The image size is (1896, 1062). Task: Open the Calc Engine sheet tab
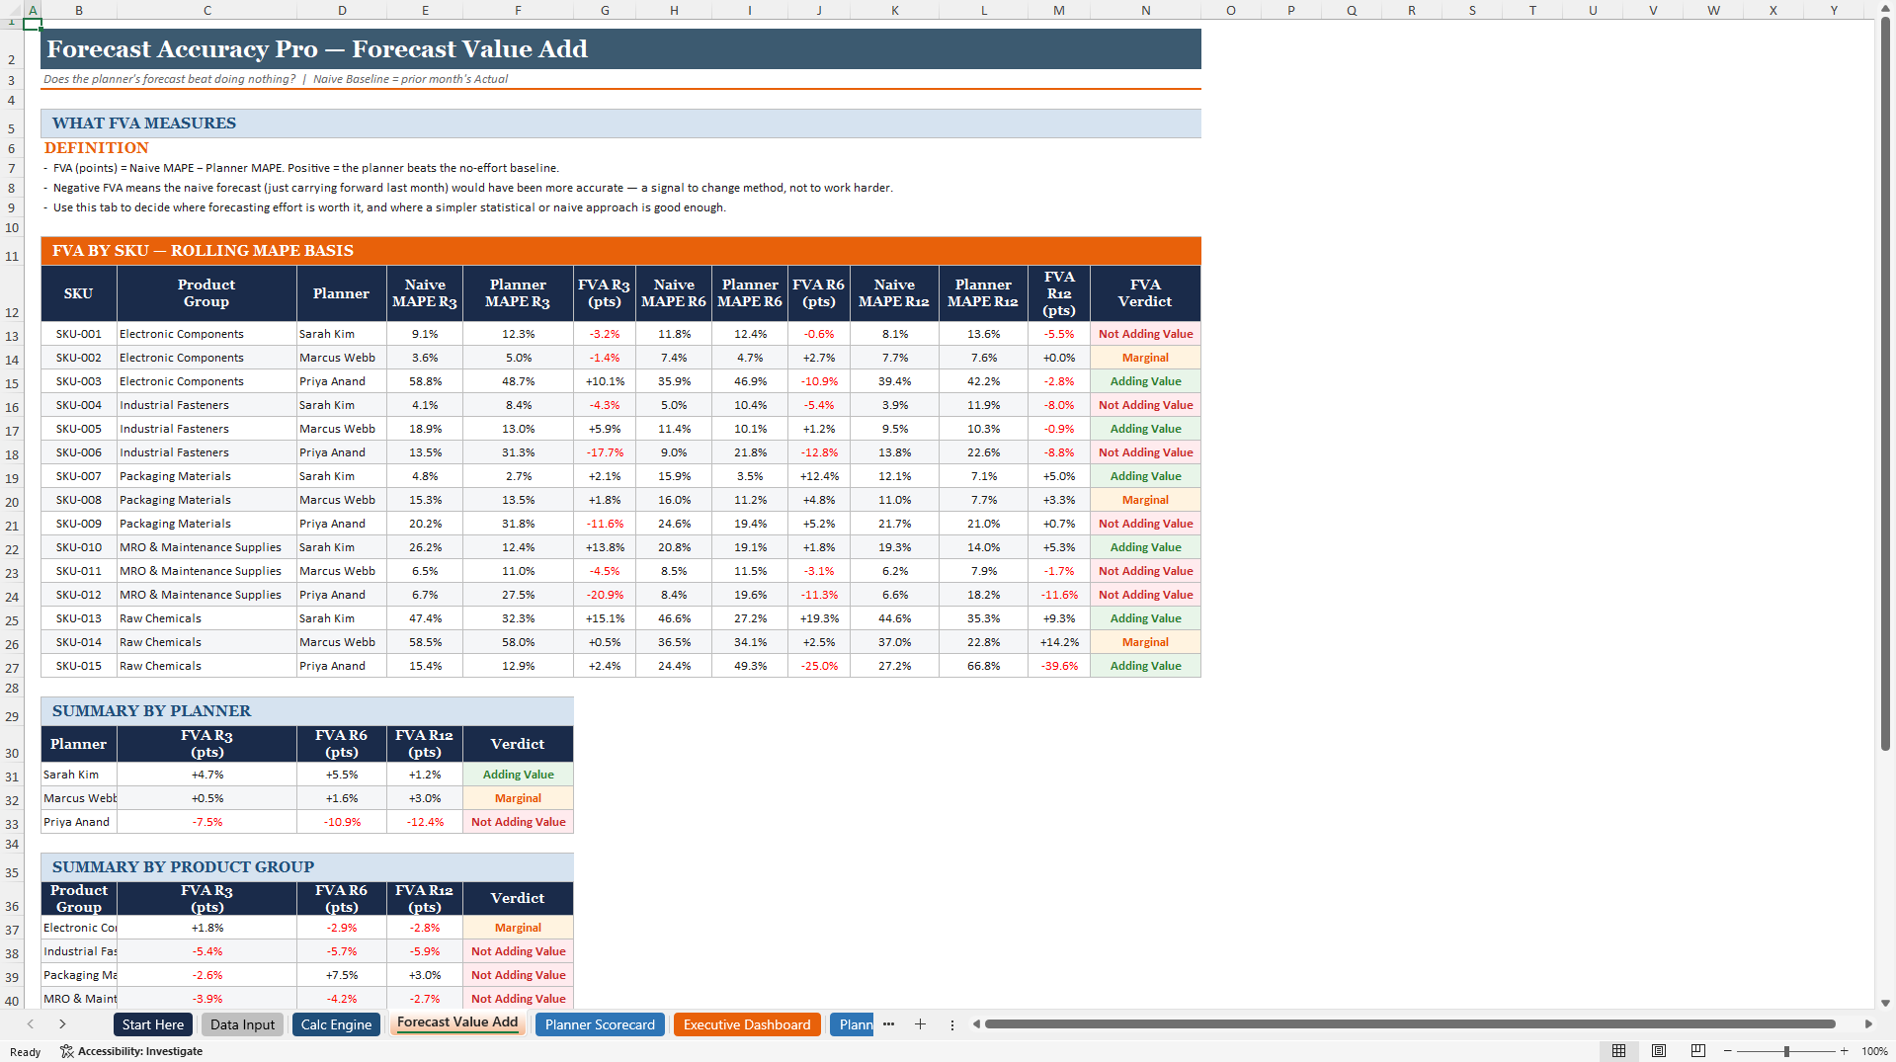coord(336,1024)
